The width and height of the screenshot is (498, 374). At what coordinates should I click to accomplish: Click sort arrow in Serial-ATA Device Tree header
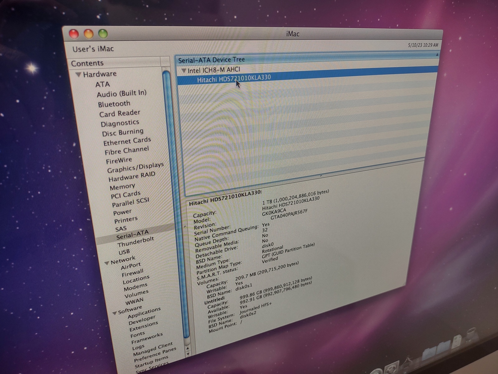(437, 55)
